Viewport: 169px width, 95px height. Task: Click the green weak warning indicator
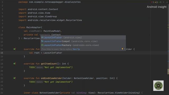click(x=160, y=2)
